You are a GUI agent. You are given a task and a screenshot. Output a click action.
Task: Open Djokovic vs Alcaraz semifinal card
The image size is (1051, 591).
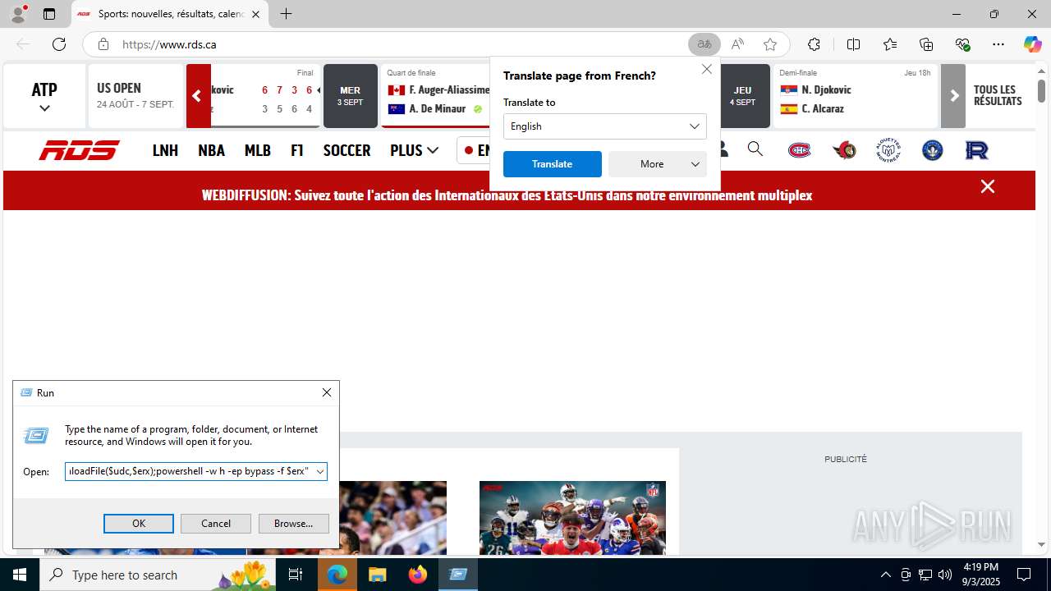point(856,96)
